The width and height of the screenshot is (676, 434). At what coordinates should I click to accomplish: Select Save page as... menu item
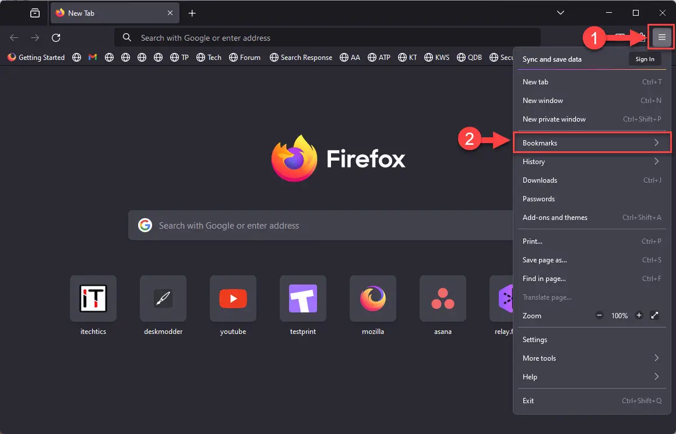592,259
